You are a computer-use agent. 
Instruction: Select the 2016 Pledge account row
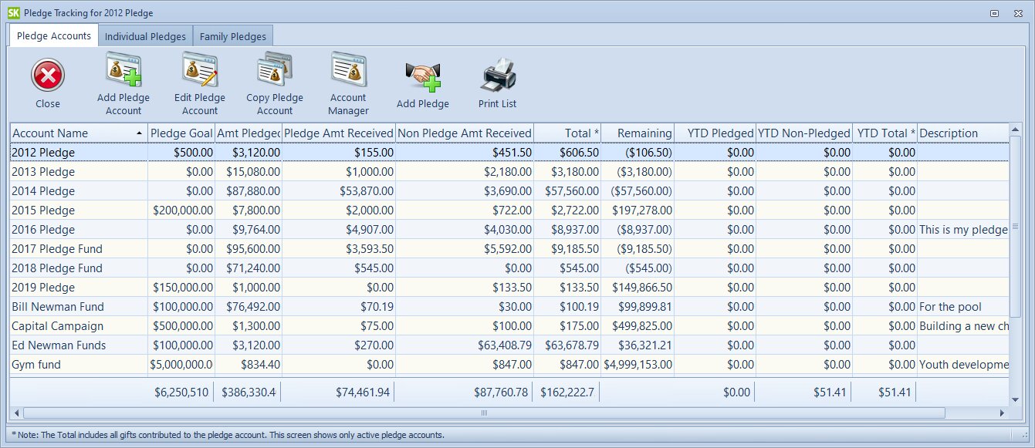tap(509, 230)
